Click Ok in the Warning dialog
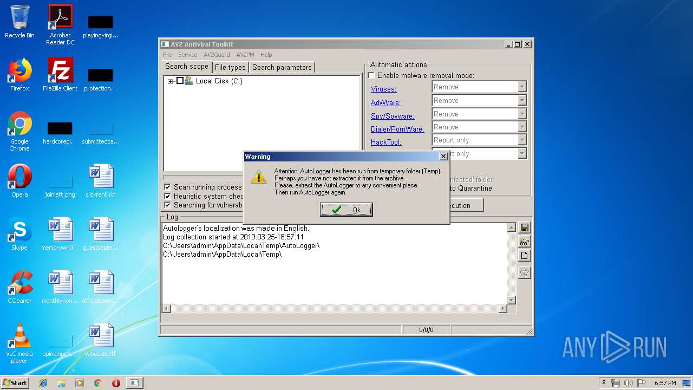The image size is (693, 390). coord(346,210)
